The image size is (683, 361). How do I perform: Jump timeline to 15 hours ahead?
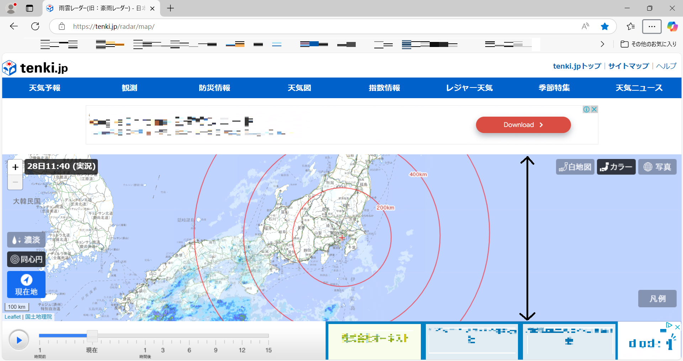coord(269,350)
